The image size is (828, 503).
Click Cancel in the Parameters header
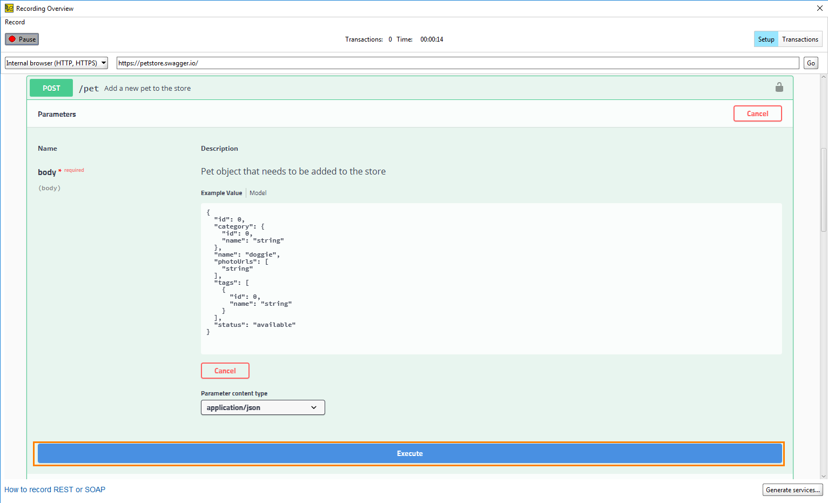(x=757, y=113)
